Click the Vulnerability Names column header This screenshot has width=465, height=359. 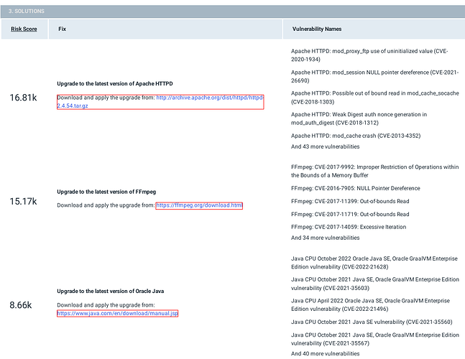317,29
